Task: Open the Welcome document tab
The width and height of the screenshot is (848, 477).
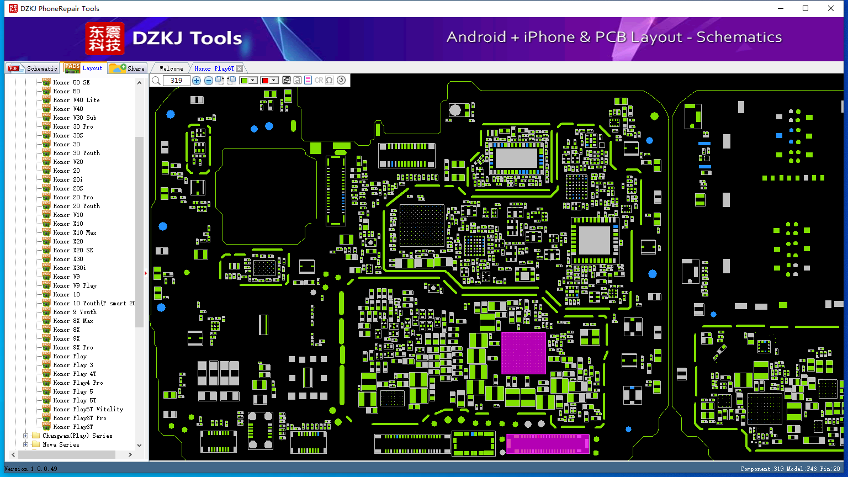Action: coord(171,68)
